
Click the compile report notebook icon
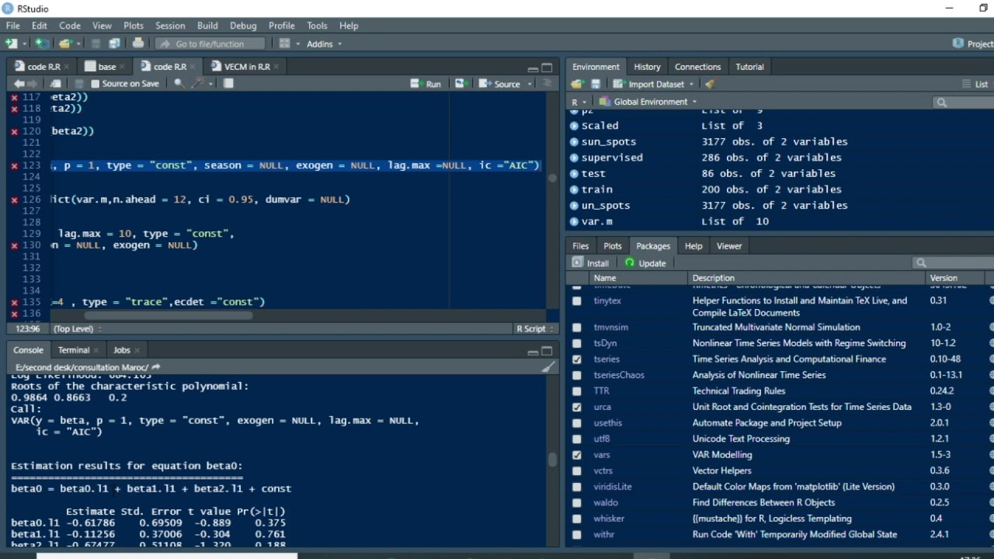tap(228, 84)
